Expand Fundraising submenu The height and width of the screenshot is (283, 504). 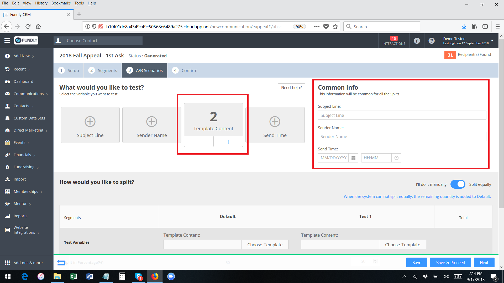(x=38, y=167)
